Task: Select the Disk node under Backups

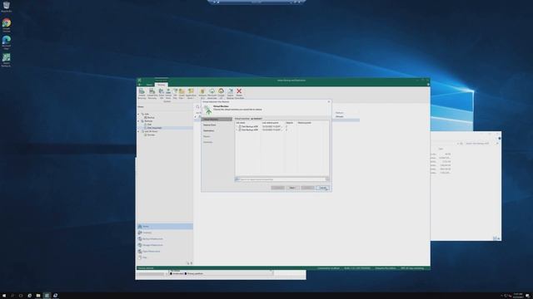Action: [148, 125]
